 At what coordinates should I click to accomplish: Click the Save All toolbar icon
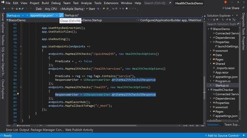(x=22, y=9)
